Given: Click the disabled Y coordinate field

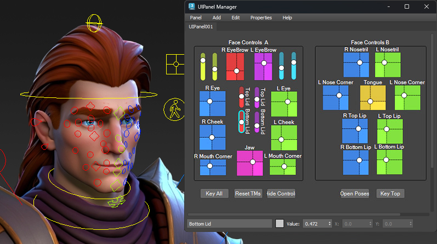Looking at the screenshot, I should point(398,224).
